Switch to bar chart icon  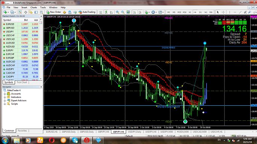tap(101, 12)
